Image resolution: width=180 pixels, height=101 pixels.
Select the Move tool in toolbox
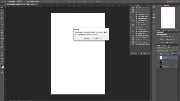pos(2,8)
